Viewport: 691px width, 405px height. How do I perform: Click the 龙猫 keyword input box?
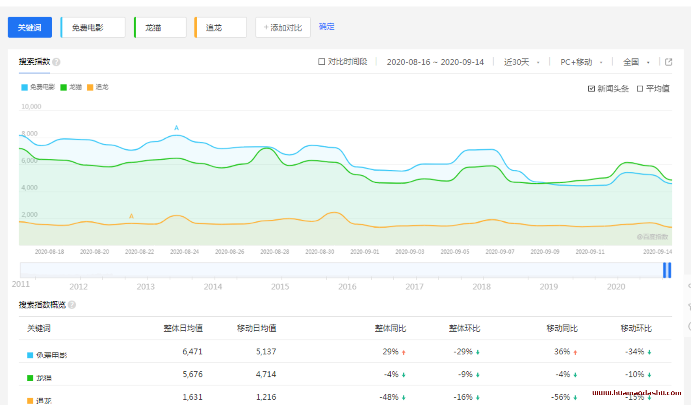pyautogui.click(x=160, y=27)
